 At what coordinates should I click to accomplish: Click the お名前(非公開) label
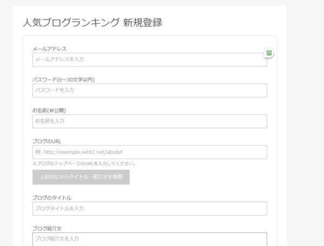[x=49, y=110]
